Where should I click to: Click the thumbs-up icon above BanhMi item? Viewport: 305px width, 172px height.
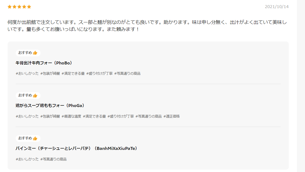click(x=35, y=138)
